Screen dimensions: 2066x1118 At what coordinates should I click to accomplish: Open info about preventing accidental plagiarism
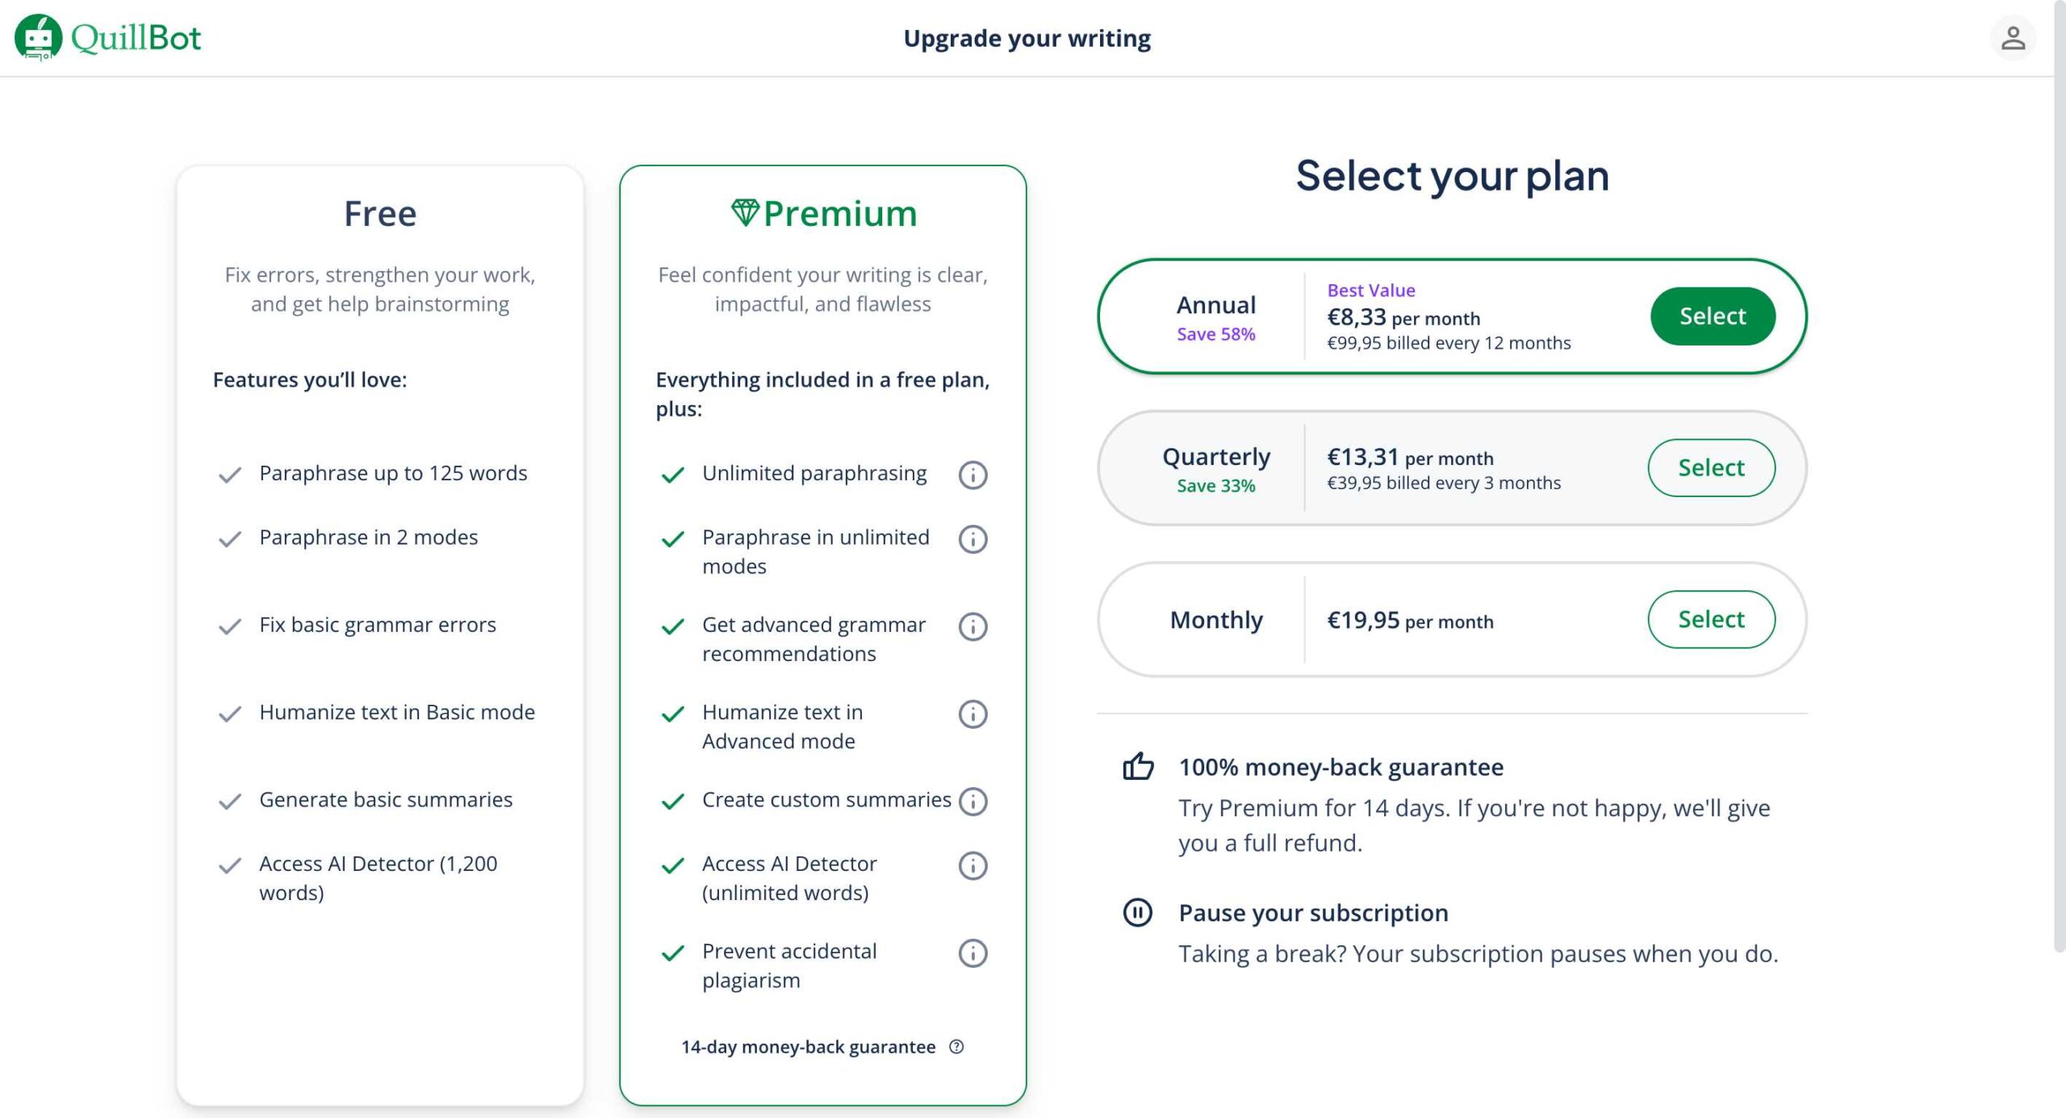click(972, 953)
